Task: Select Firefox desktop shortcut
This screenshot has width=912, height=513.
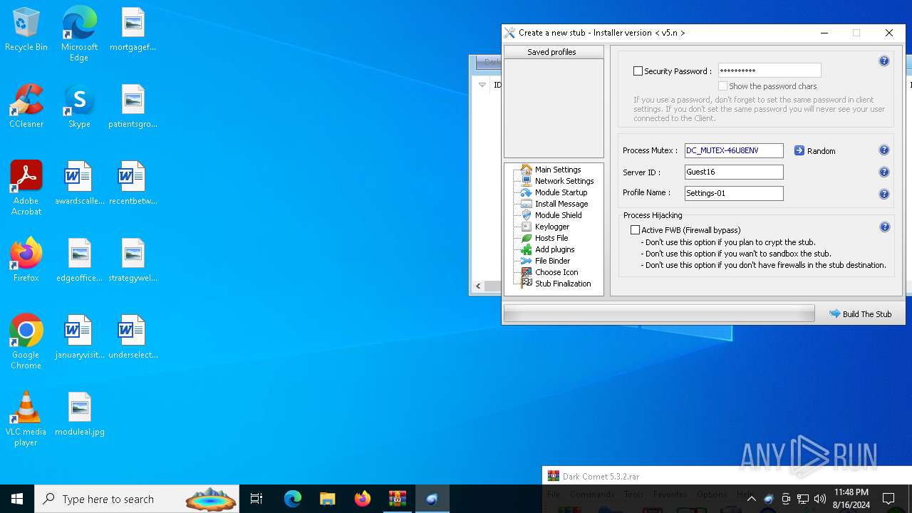Action: click(26, 260)
